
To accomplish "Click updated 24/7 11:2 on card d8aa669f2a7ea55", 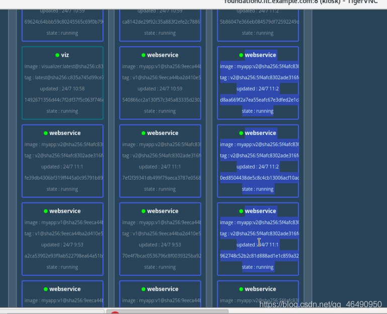I will click(x=258, y=89).
